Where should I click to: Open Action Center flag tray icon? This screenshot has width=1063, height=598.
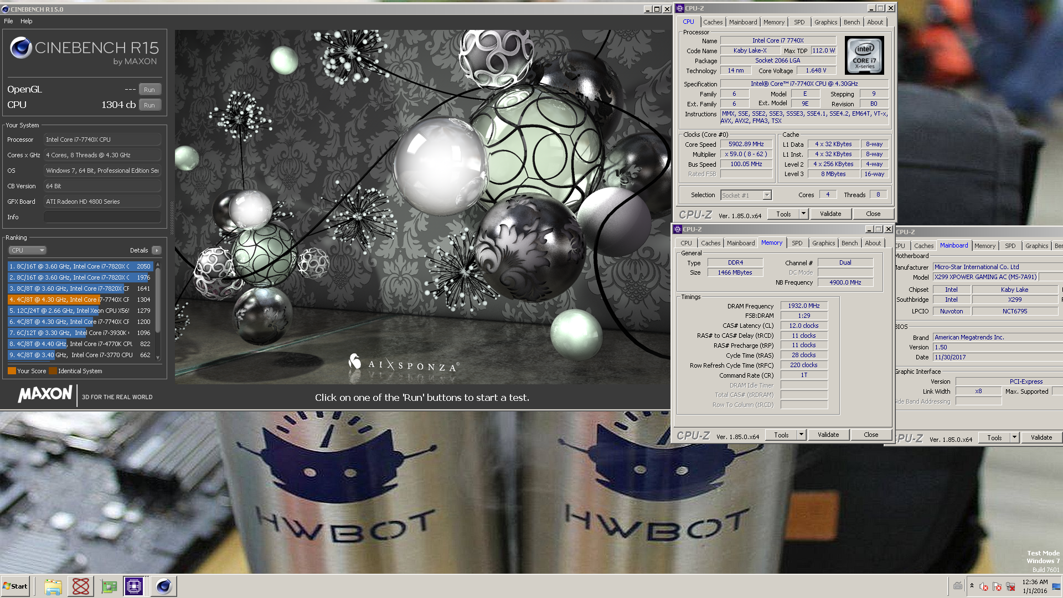(x=997, y=587)
